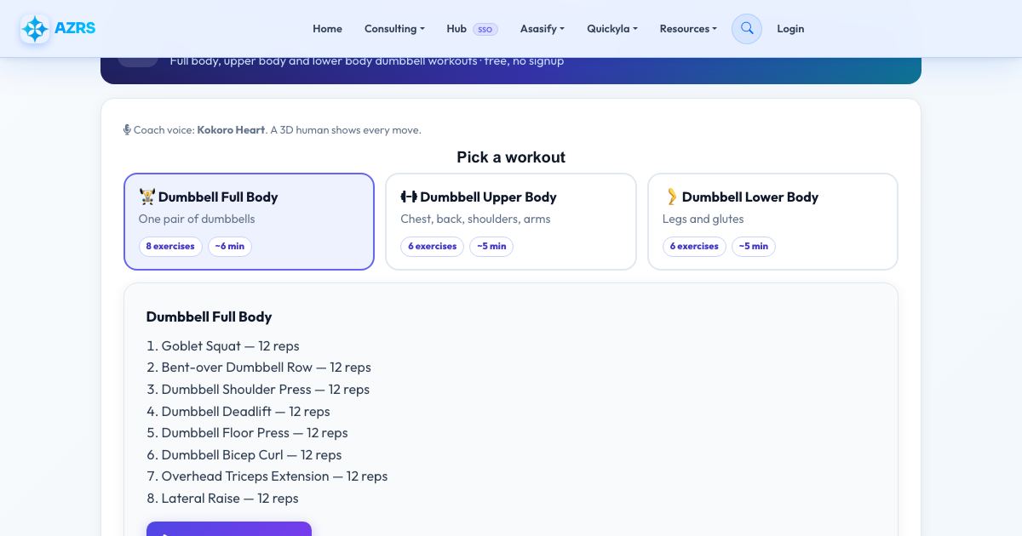Viewport: 1022px width, 536px height.
Task: Select the Dumbbell Upper Body workout card
Action: point(511,222)
